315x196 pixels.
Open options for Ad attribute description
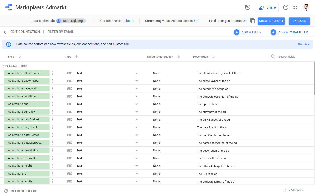[x=52, y=150]
